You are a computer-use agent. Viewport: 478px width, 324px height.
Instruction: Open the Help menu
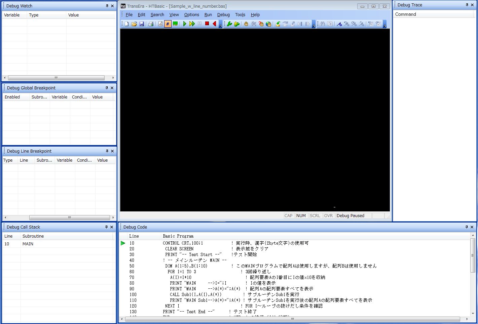pos(255,14)
